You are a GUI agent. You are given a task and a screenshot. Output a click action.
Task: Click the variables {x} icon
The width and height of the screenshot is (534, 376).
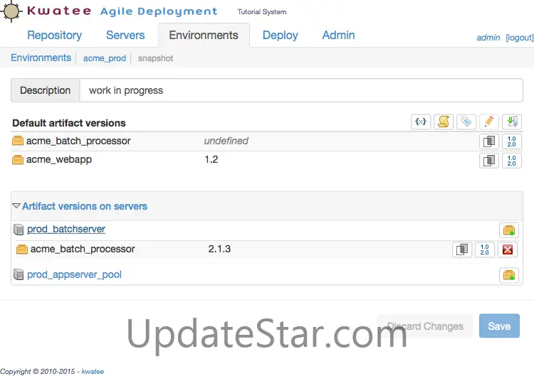[421, 122]
